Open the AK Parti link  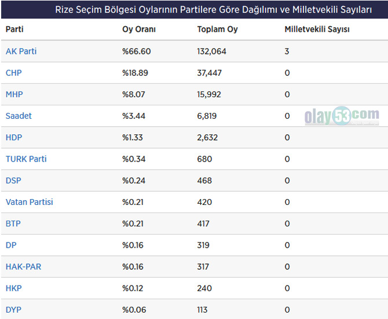(21, 52)
